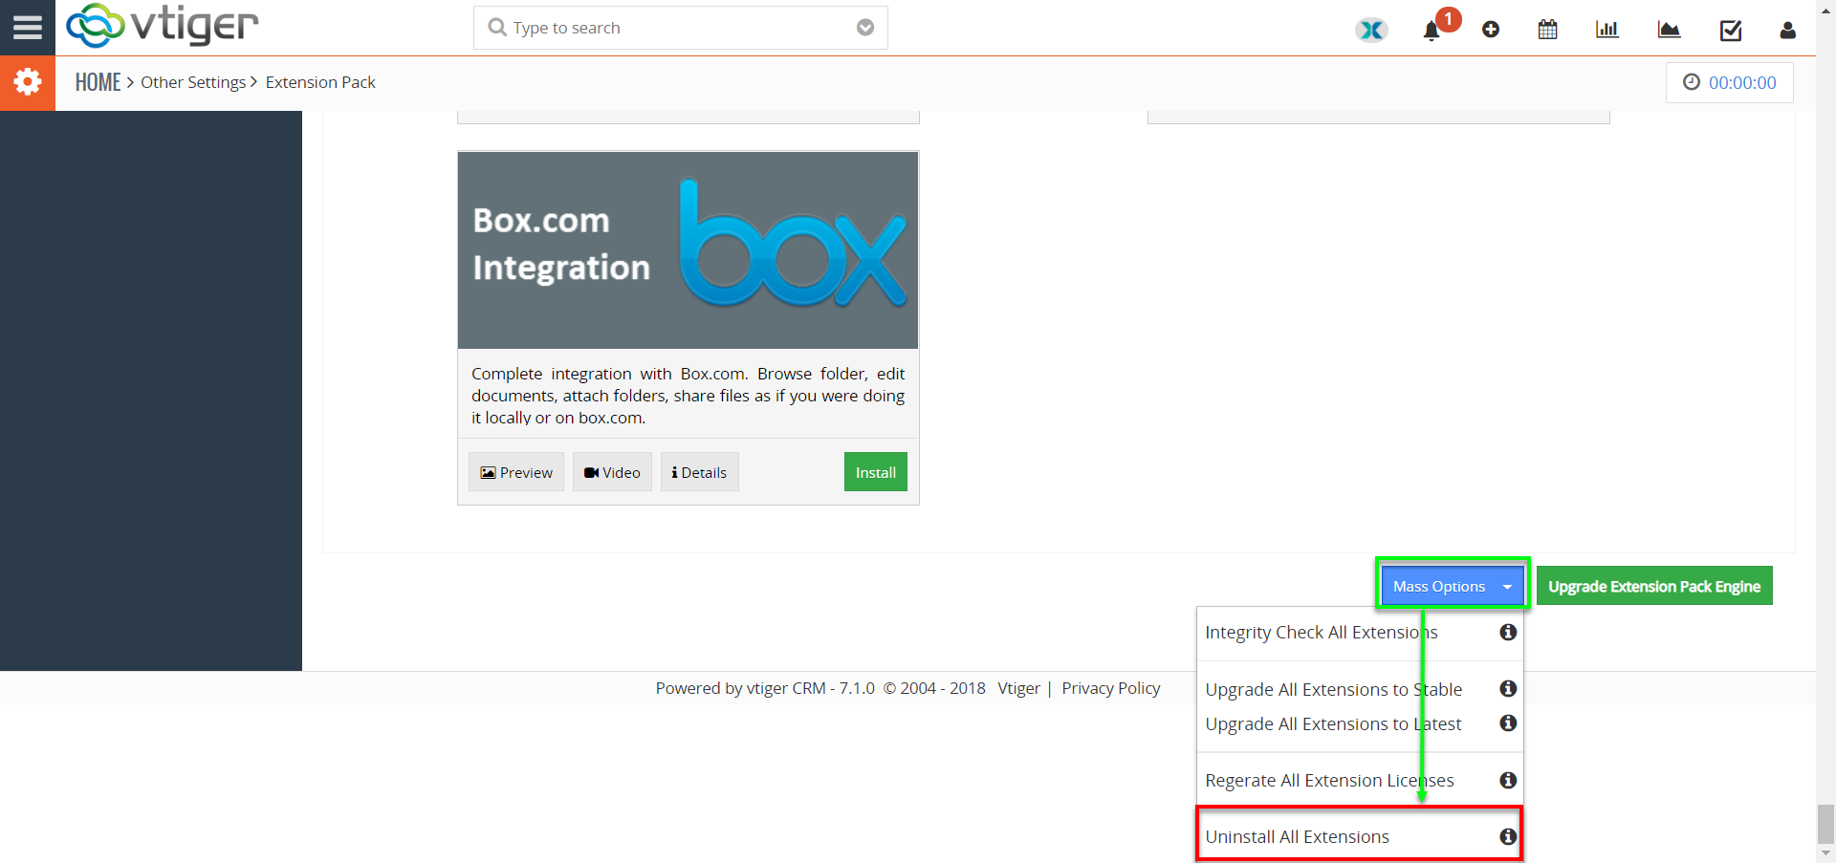Open the Privacy Policy link
The height and width of the screenshot is (863, 1836).
(x=1110, y=688)
